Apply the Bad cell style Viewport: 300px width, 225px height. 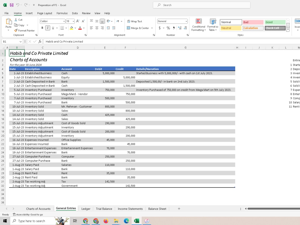click(253, 22)
